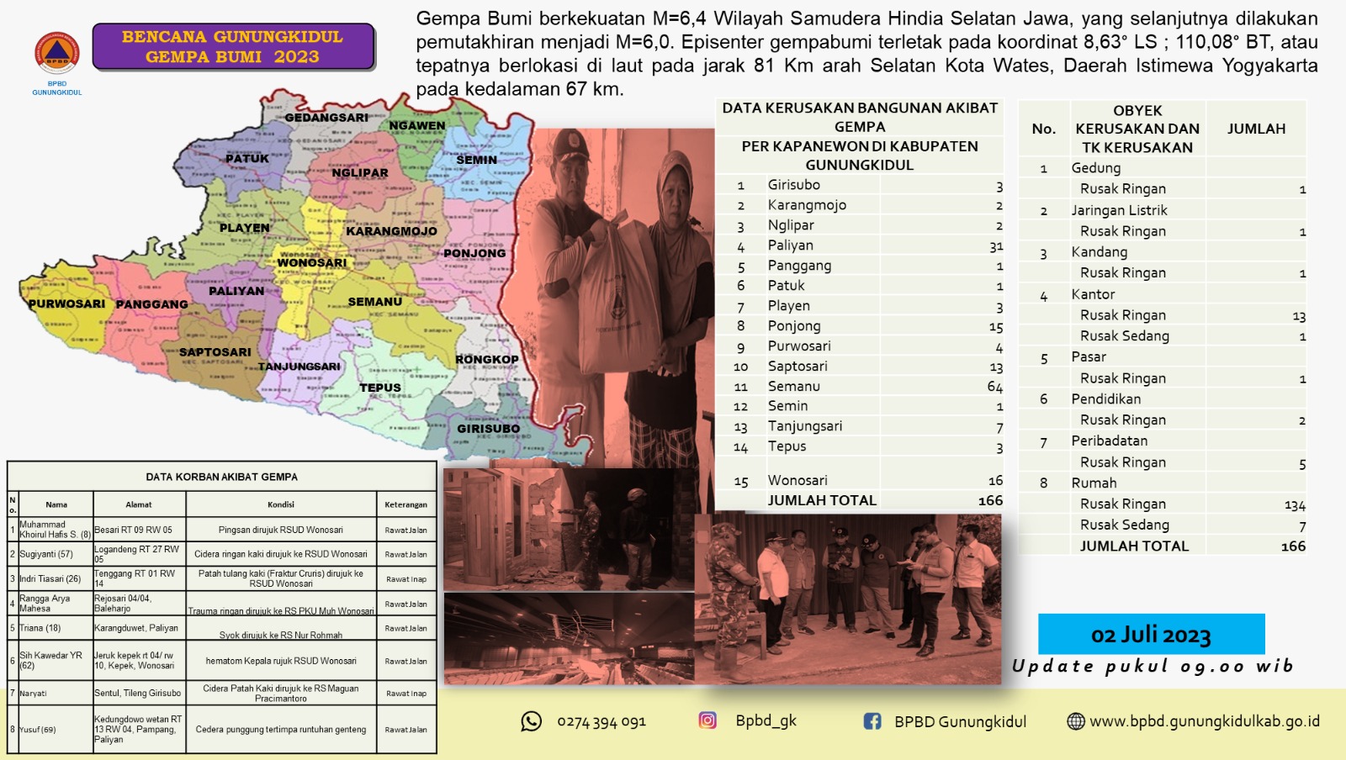Click the Rusak Ringan value 134
The height and width of the screenshot is (760, 1346).
coord(1295,505)
